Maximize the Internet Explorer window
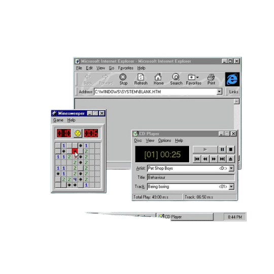 click(x=230, y=61)
